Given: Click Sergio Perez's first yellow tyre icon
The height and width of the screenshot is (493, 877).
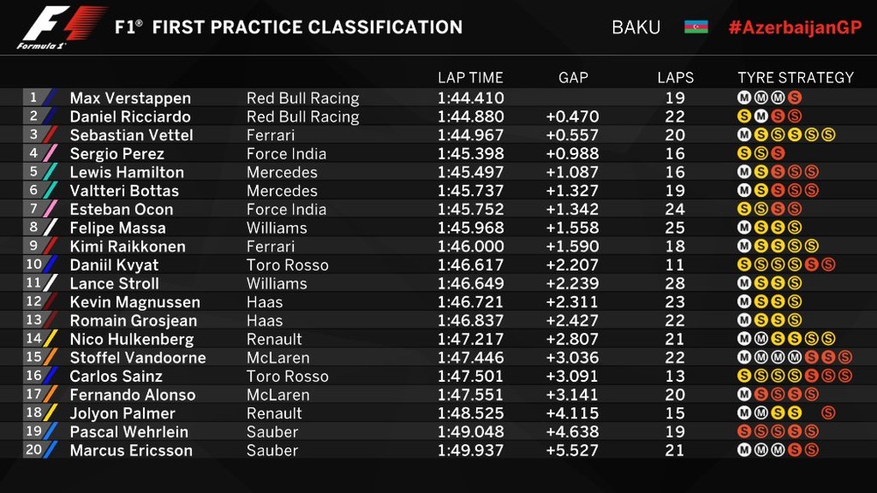Looking at the screenshot, I should (745, 153).
